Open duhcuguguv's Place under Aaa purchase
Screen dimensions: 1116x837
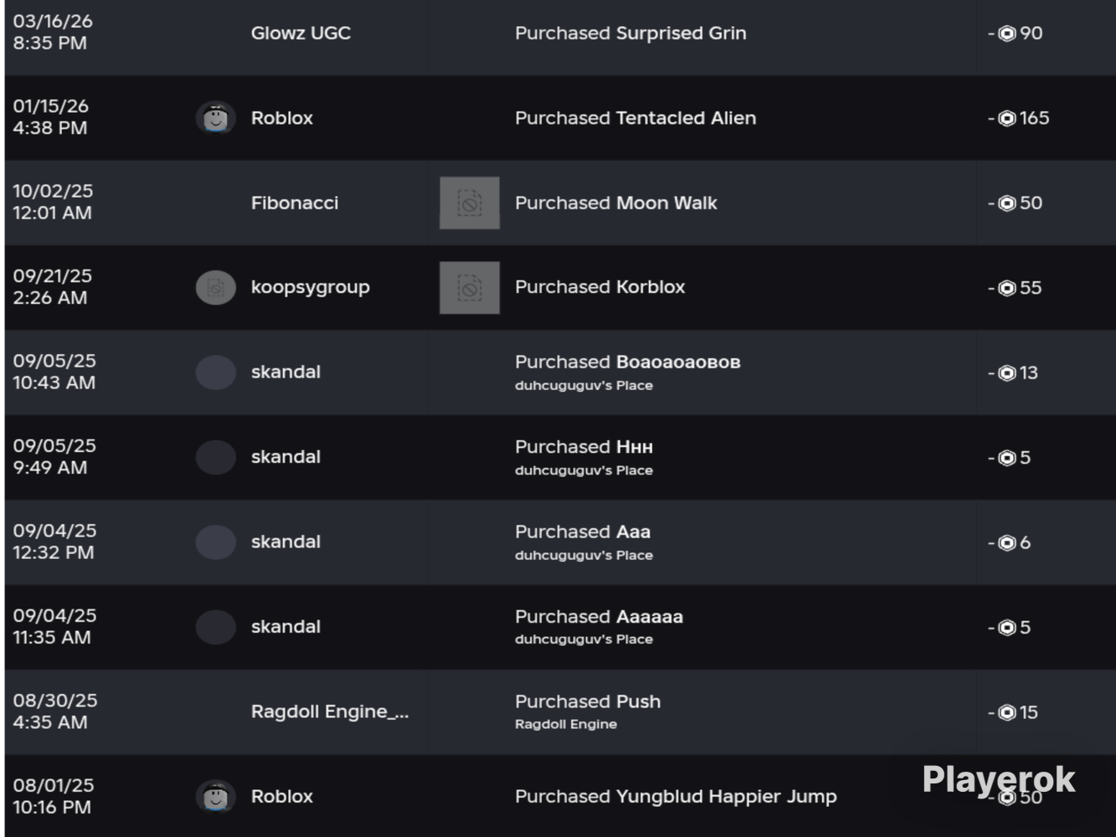click(x=584, y=555)
